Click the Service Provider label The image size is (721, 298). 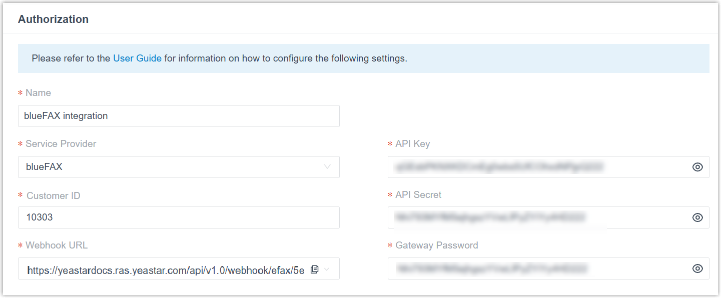click(x=61, y=144)
